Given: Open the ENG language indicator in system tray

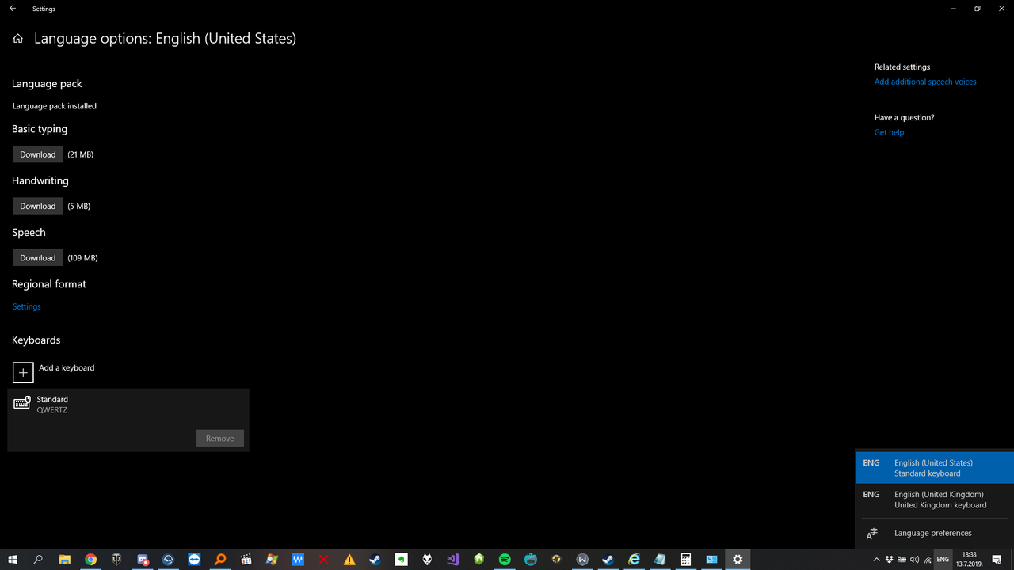Looking at the screenshot, I should (x=942, y=559).
